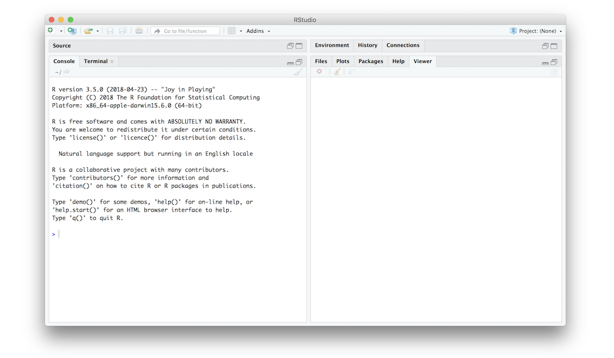This screenshot has height=358, width=614.
Task: Click the Save All documents icon
Action: point(123,31)
